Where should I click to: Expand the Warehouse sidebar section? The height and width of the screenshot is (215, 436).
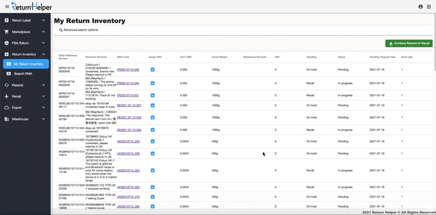point(25,119)
